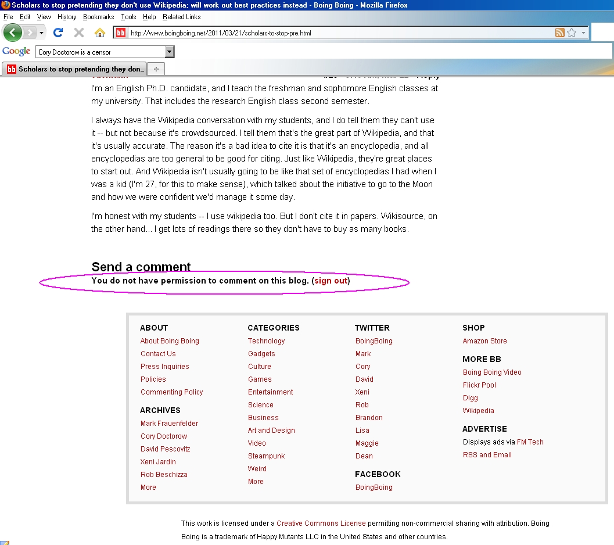Screen dimensions: 614x545
Task: Open the back/forward history dropdown arrow
Action: coord(41,33)
